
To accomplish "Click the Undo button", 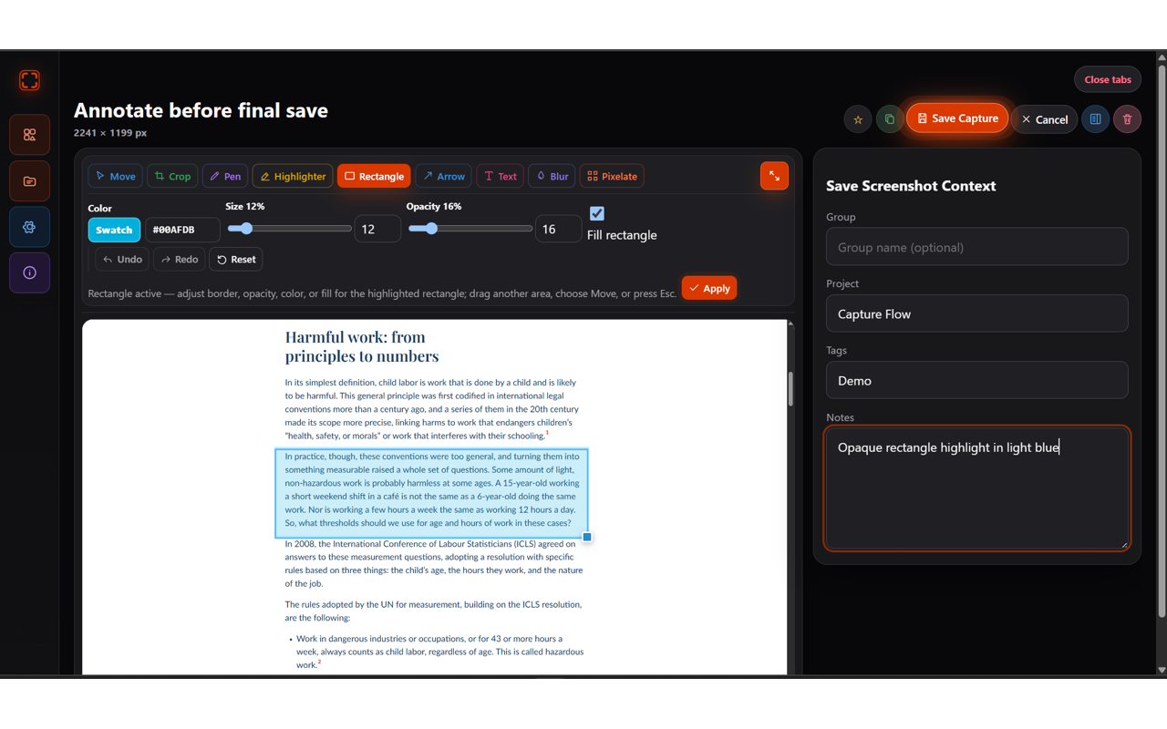I will (122, 260).
